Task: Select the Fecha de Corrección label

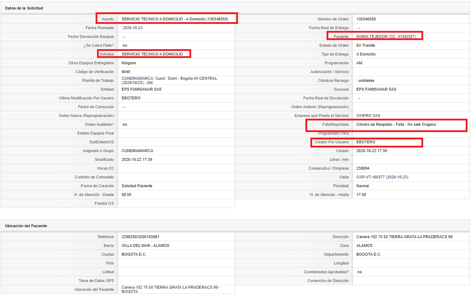Action: point(96,107)
